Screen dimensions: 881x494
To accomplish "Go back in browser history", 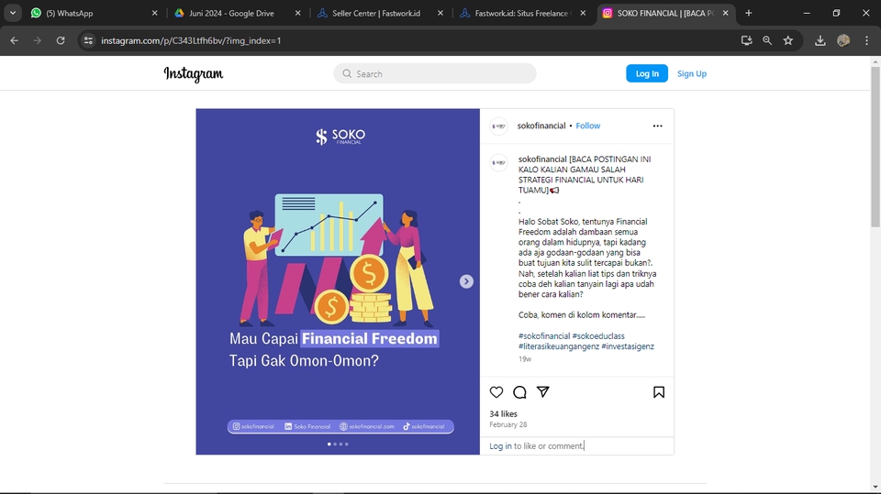I will (x=14, y=40).
